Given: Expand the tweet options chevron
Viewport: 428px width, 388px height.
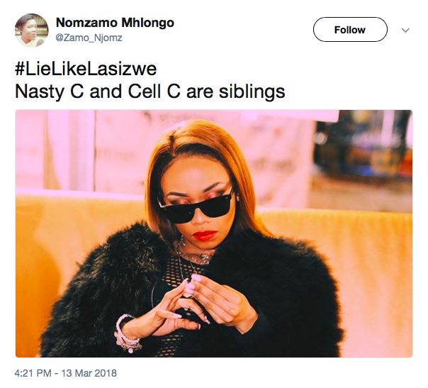Looking at the screenshot, I should click(x=405, y=30).
